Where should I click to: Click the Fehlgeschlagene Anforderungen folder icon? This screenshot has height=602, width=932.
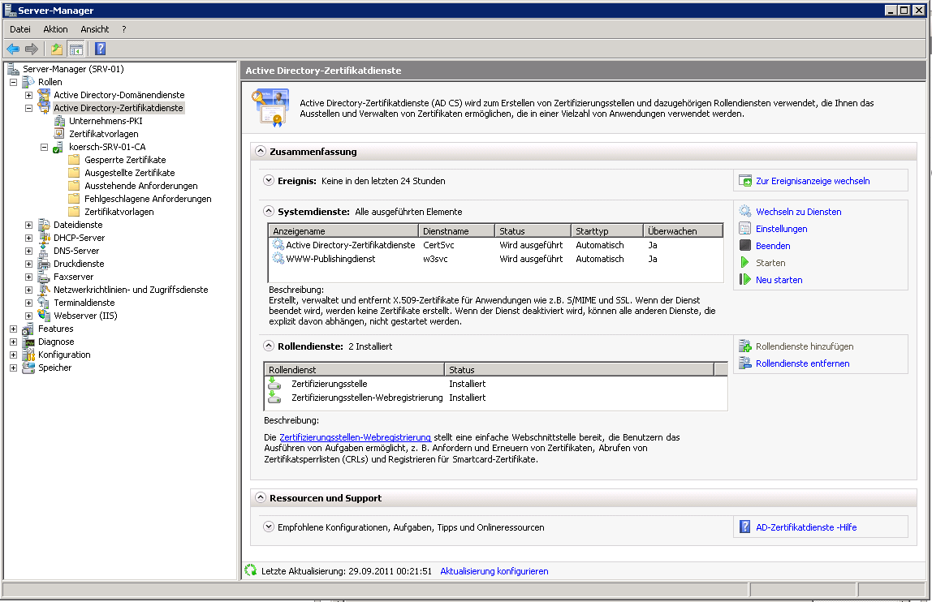(74, 199)
